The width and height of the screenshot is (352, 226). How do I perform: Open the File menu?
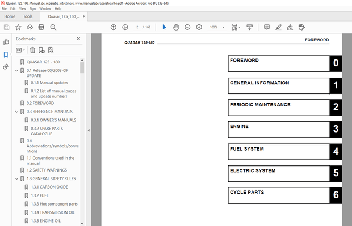pos(5,8)
